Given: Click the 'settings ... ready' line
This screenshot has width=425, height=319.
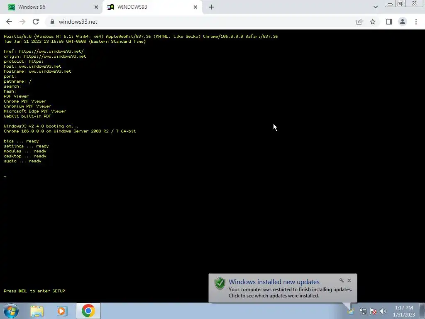Looking at the screenshot, I should pyautogui.click(x=26, y=146).
